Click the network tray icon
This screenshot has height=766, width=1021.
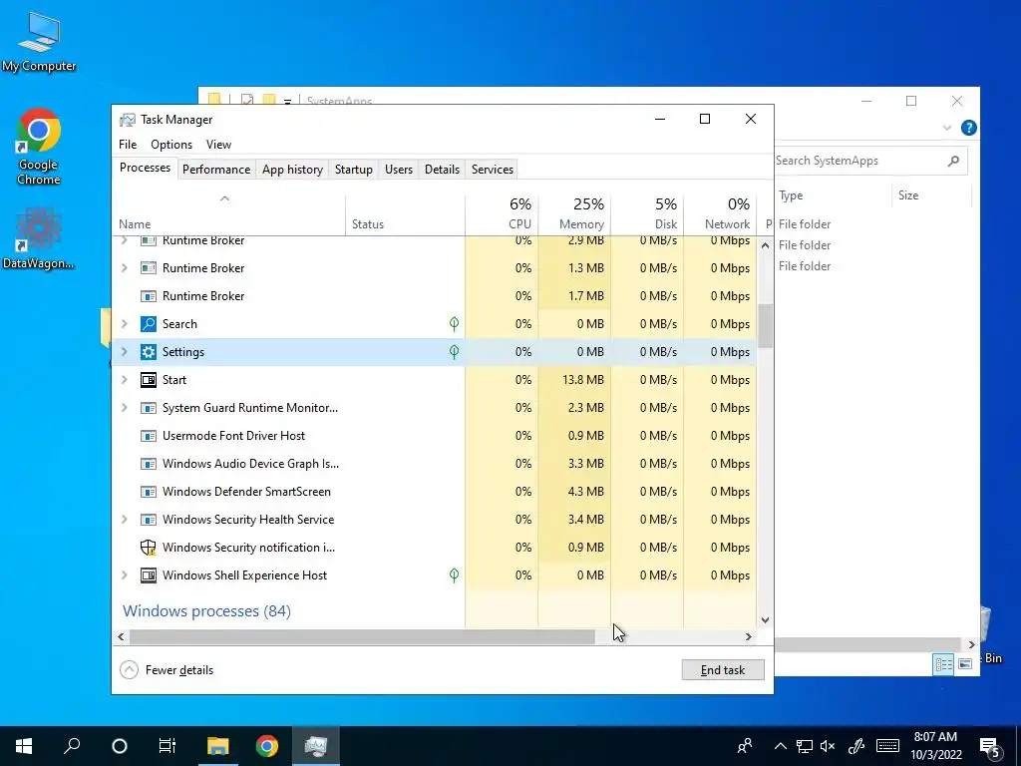click(805, 746)
